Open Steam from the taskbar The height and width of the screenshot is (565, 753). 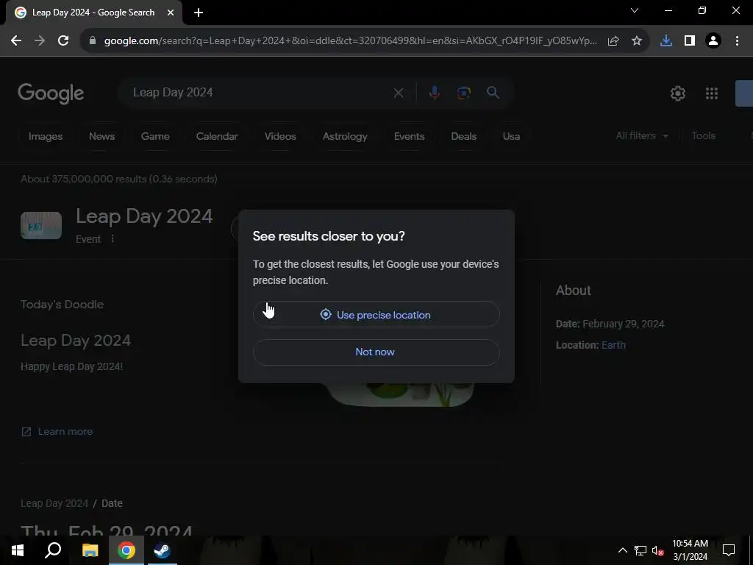coord(163,550)
